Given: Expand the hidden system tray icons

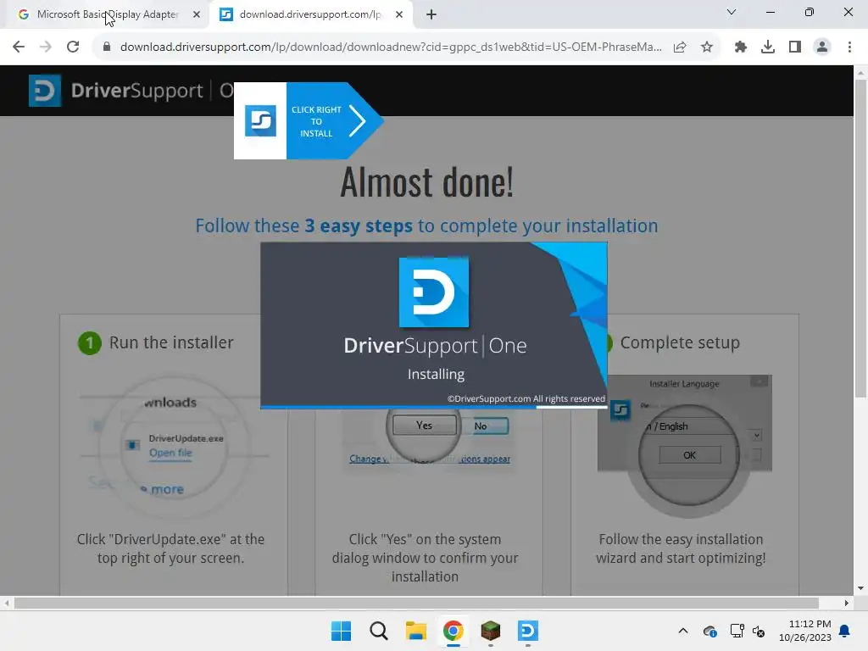Looking at the screenshot, I should coord(683,631).
